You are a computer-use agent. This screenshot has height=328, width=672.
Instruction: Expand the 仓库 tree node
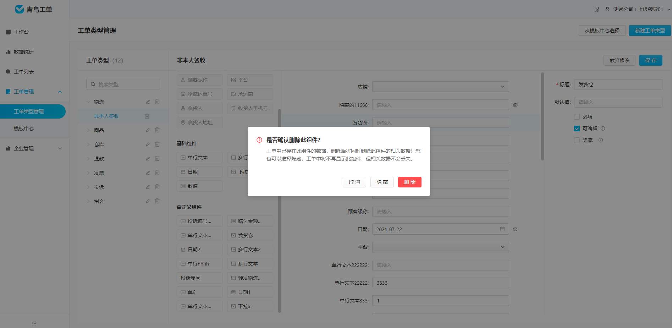[x=88, y=144]
